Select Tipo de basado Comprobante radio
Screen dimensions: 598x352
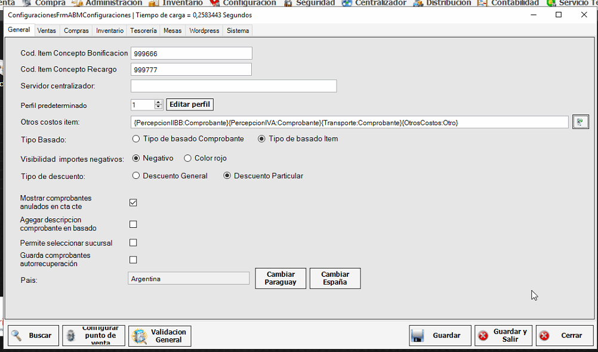click(136, 139)
